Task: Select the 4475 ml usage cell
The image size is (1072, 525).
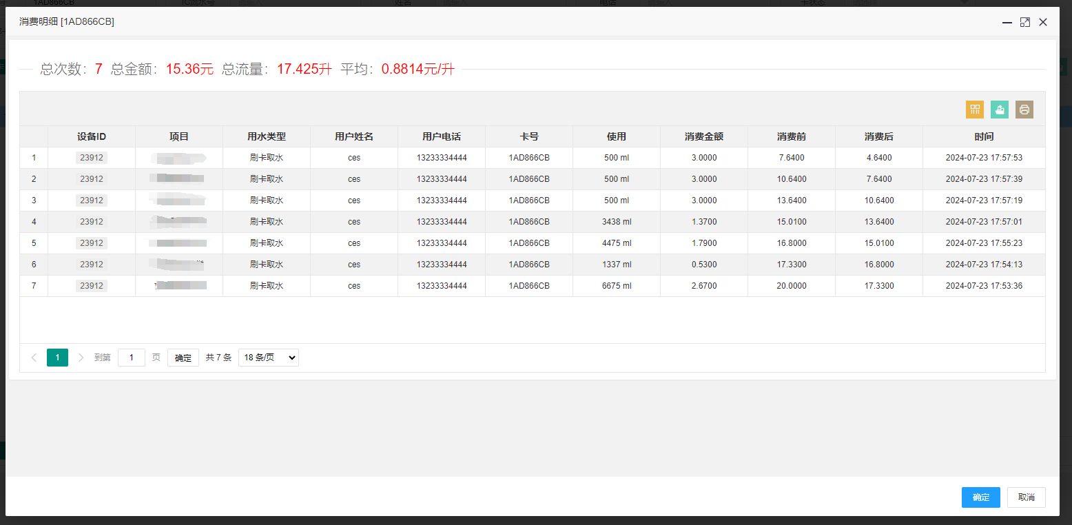Action: 617,243
